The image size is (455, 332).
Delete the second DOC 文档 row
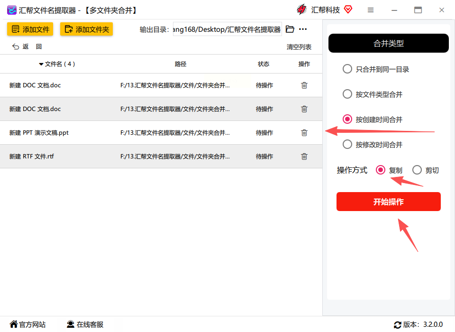coord(304,109)
